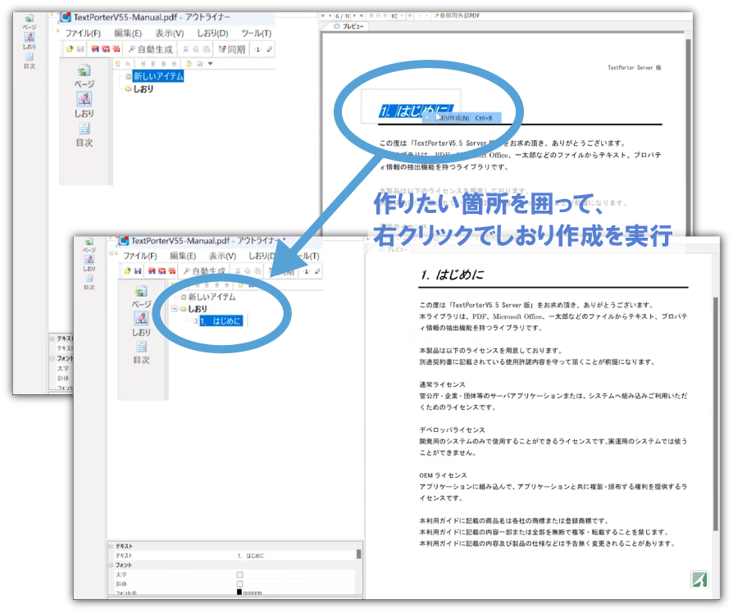Toggle the 斜体 italic checkbox
This screenshot has width=733, height=613.
click(x=240, y=583)
